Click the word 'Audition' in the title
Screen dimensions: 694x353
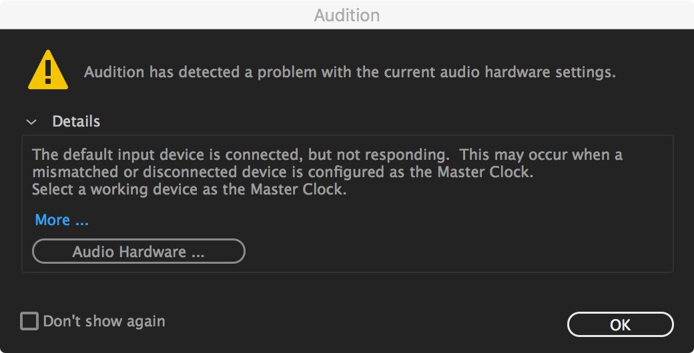[347, 15]
